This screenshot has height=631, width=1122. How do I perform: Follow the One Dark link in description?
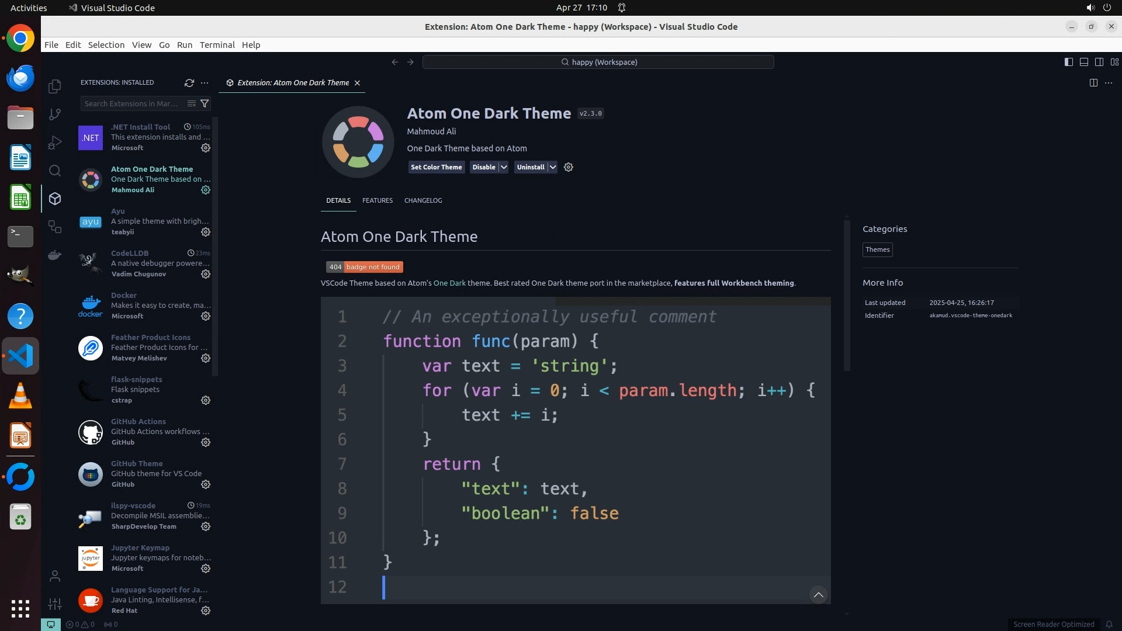449,283
